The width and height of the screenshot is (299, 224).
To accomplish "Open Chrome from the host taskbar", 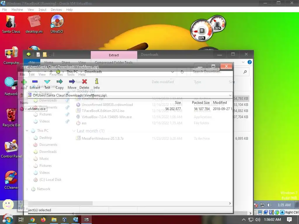I will pyautogui.click(x=32, y=220).
